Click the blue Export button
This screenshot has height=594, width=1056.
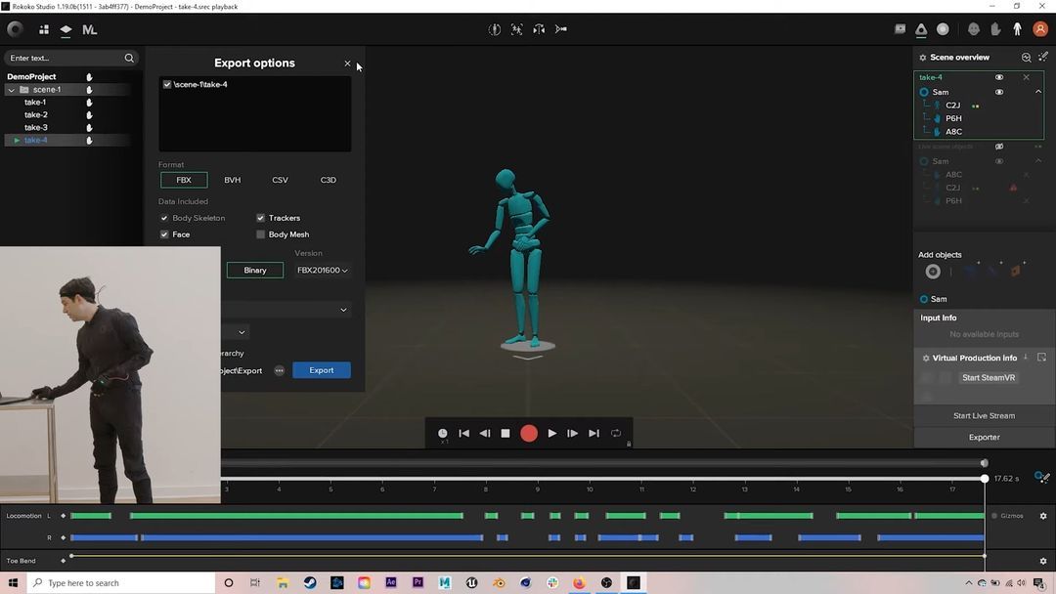coord(322,370)
